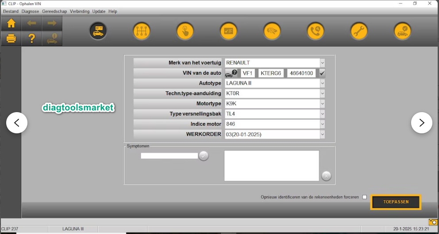This screenshot has height=234, width=439.
Task: Open the car checkmark round icon
Action: (x=403, y=31)
